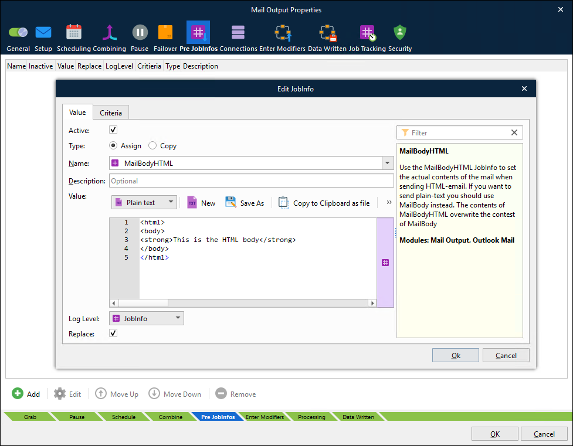This screenshot has height=446, width=573.
Task: Click the editor scroll left arrow
Action: (114, 303)
